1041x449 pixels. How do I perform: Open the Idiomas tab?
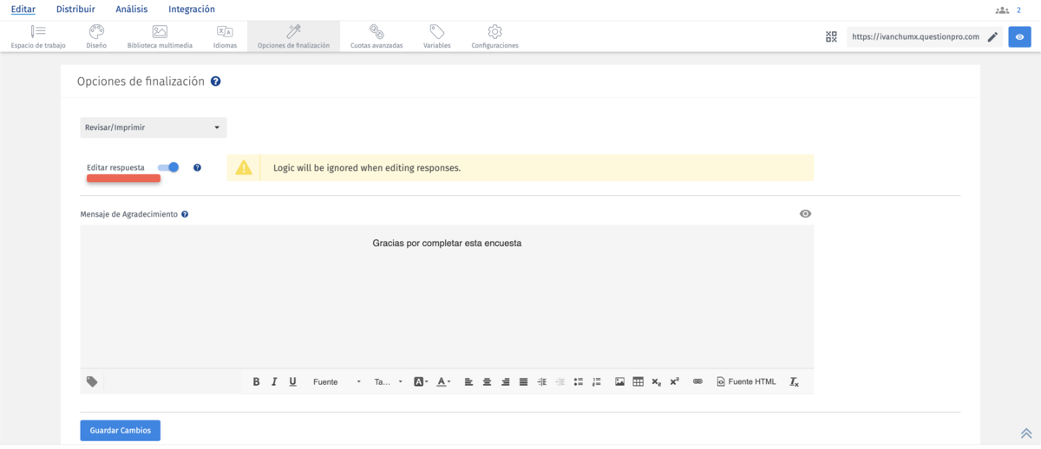pyautogui.click(x=225, y=36)
